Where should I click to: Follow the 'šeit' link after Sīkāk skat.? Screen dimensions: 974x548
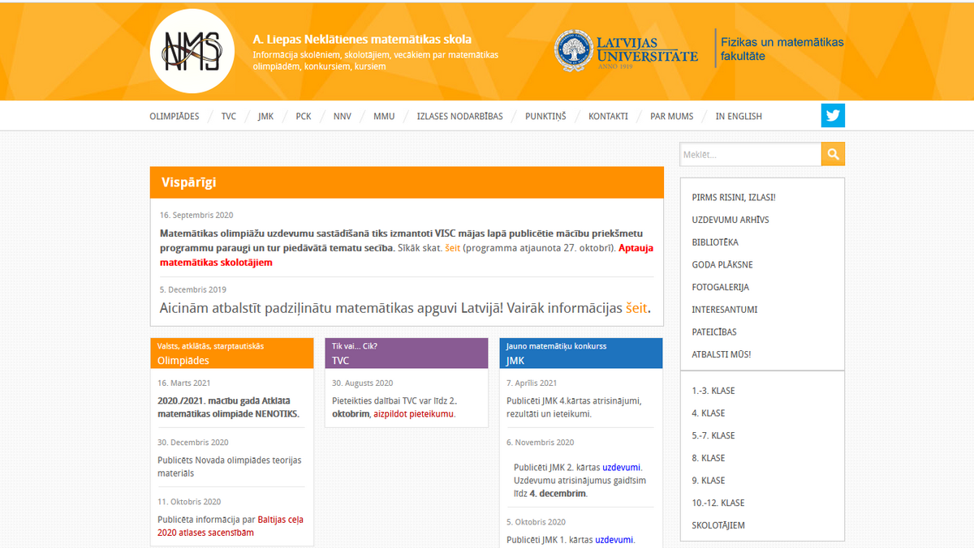point(452,247)
